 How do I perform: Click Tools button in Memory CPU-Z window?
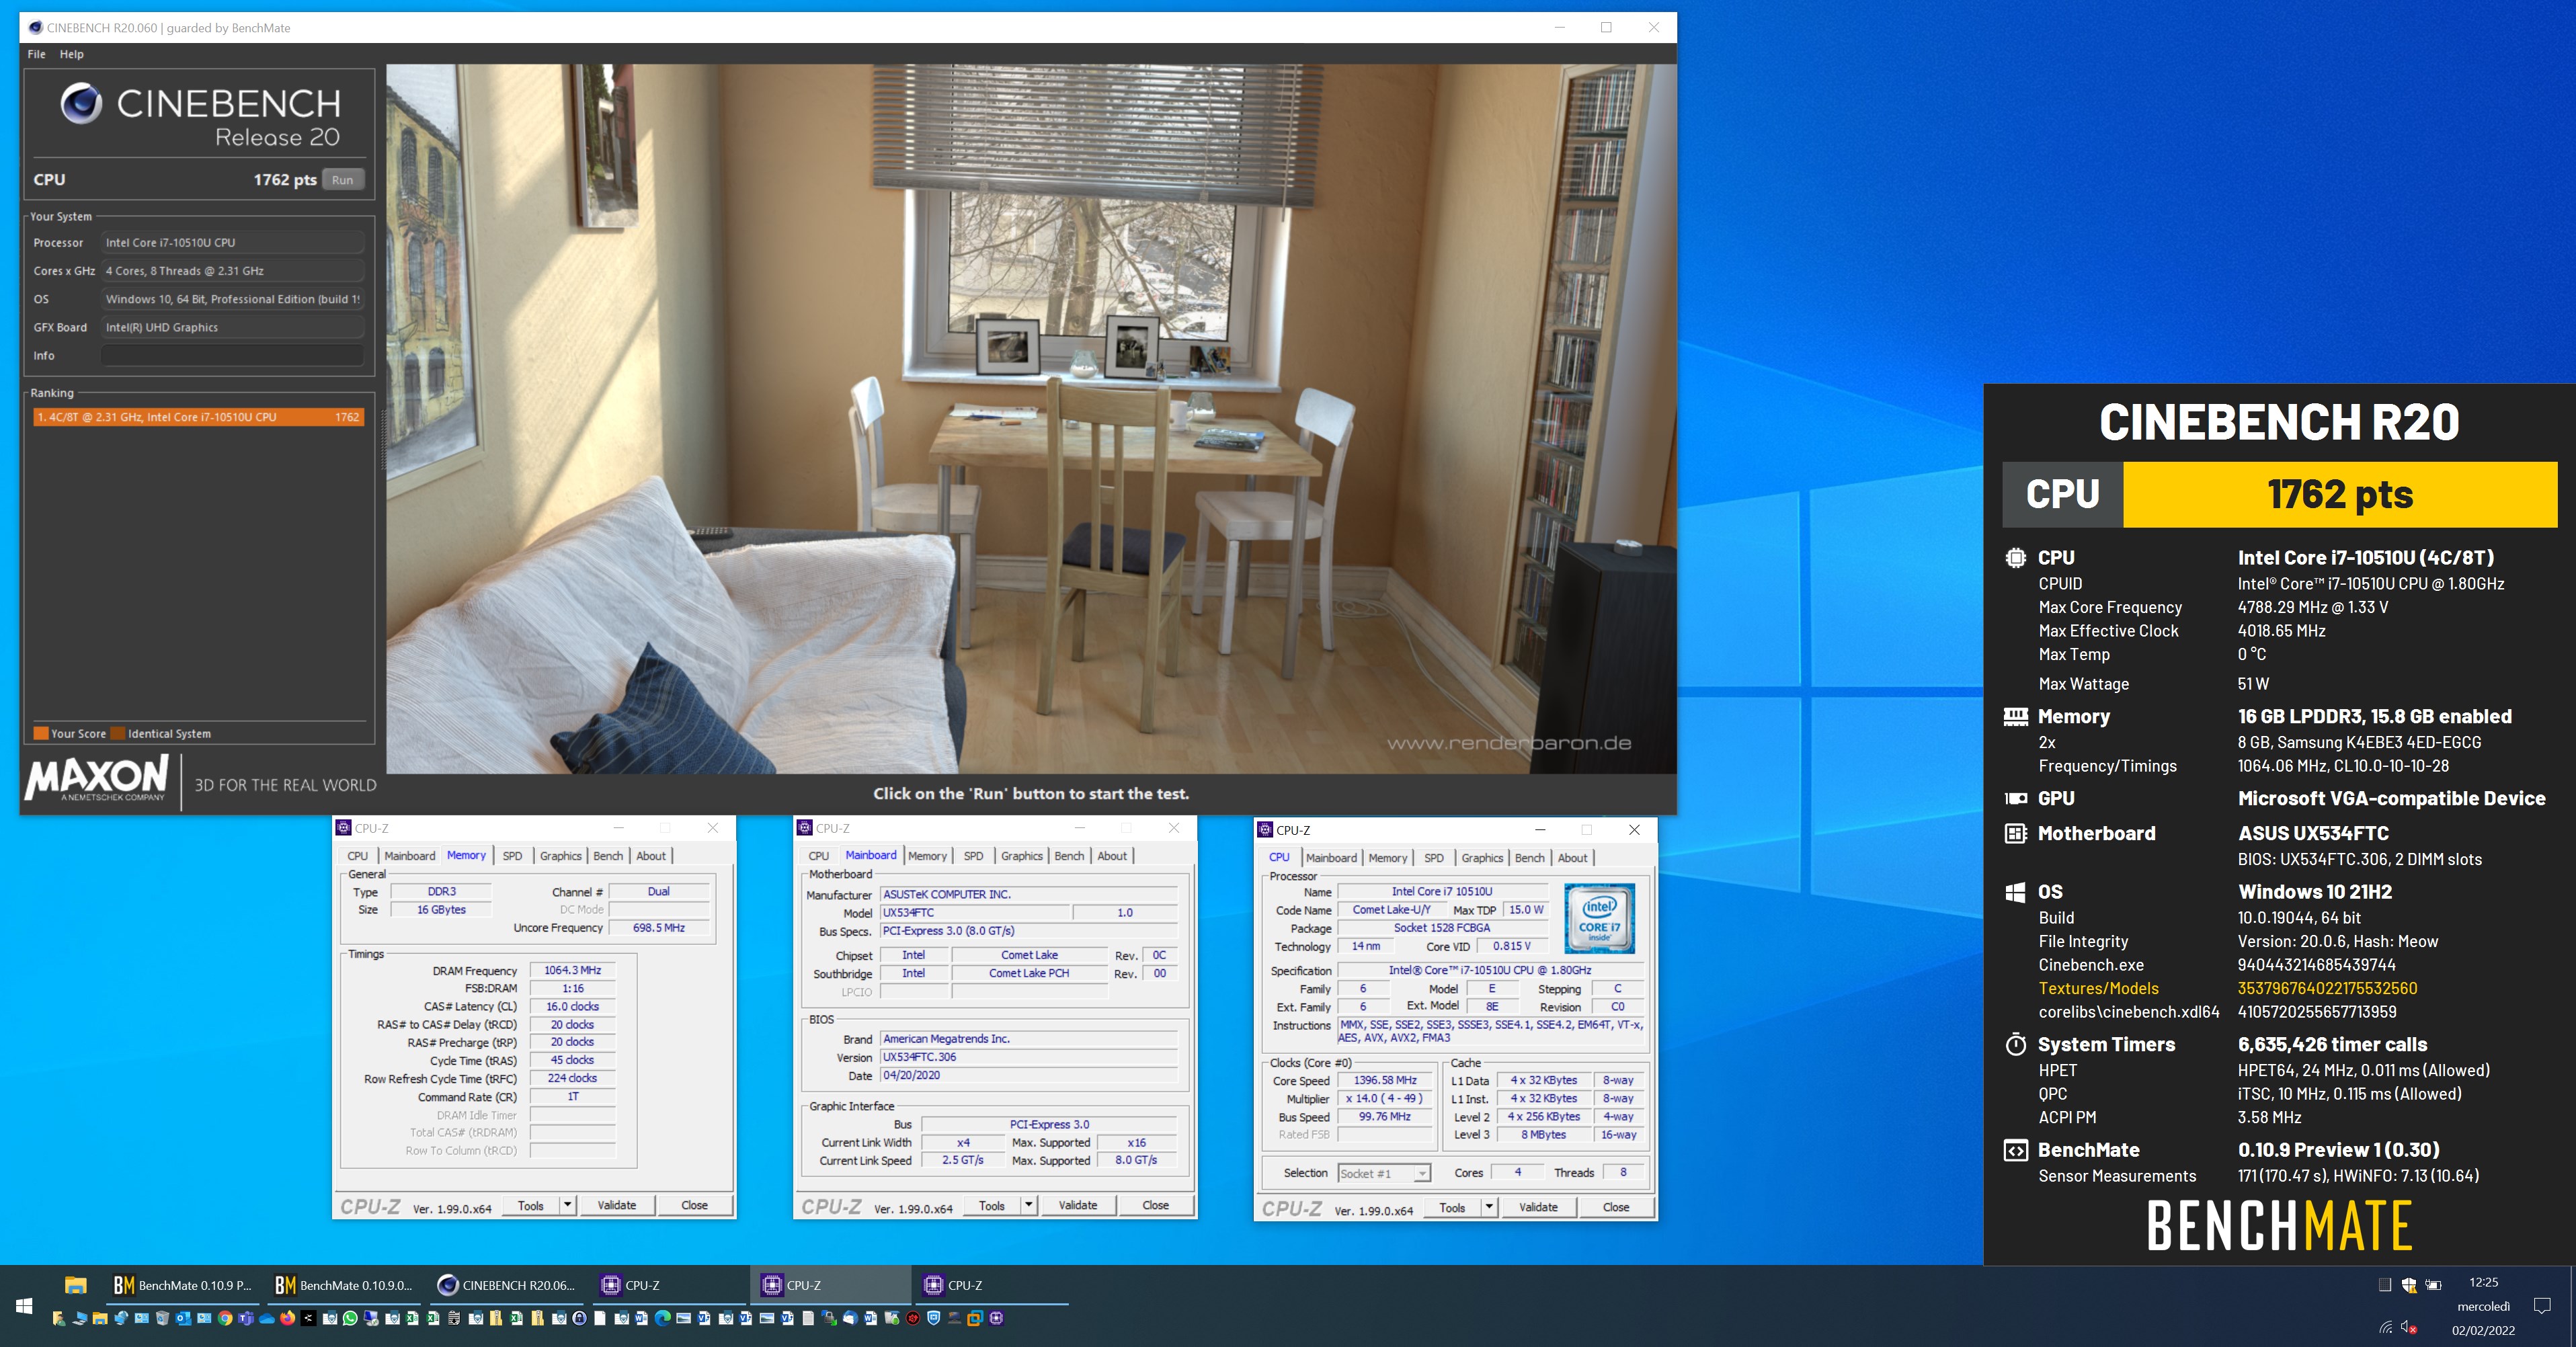pos(531,1205)
